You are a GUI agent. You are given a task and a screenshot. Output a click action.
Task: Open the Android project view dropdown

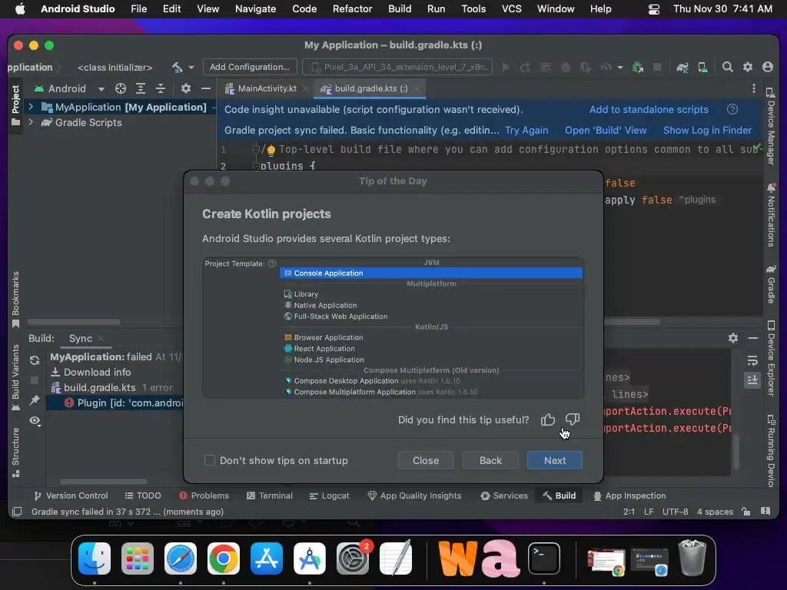69,88
